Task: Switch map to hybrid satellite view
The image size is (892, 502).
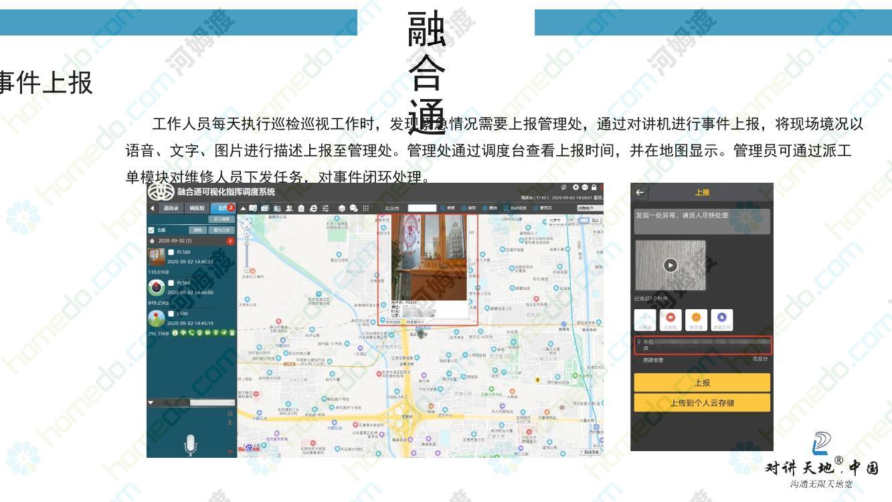Action: [596, 220]
